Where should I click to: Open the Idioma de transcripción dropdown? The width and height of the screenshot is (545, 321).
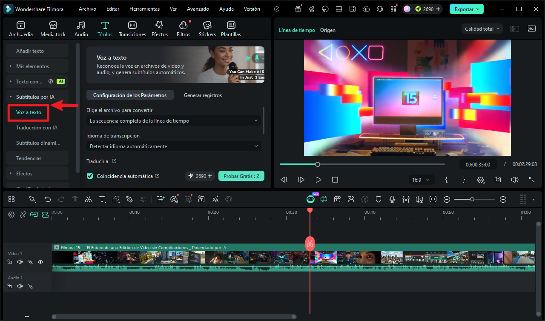point(174,146)
